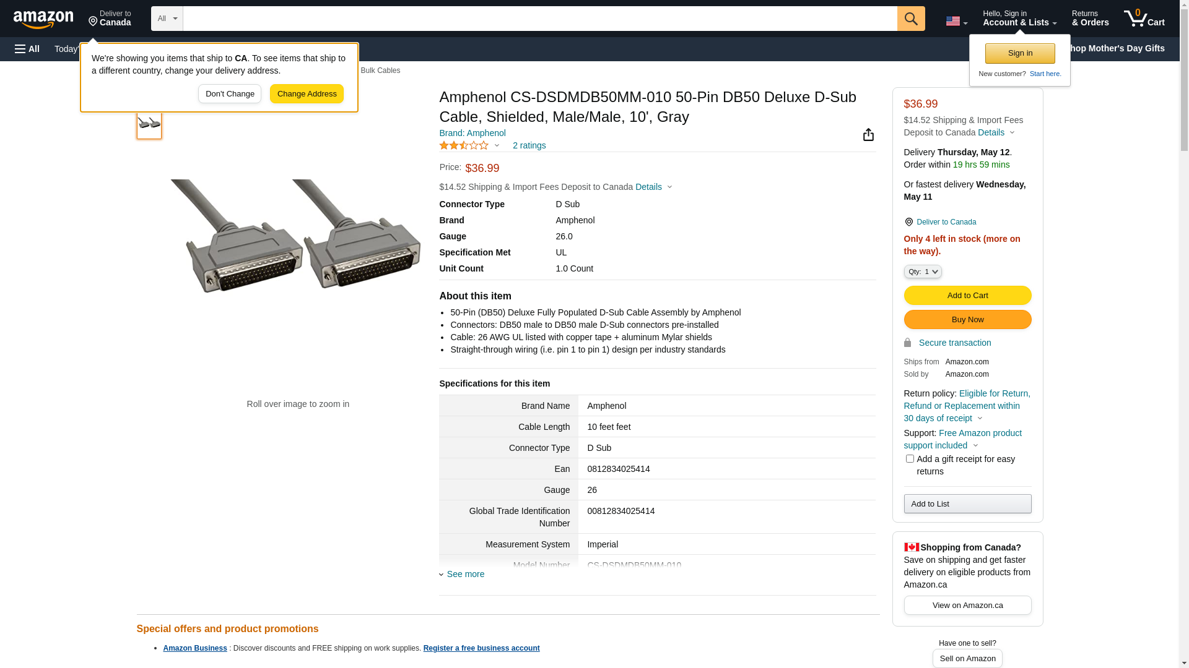Open the shopping cart icon
This screenshot has height=668, width=1189.
1144,19
